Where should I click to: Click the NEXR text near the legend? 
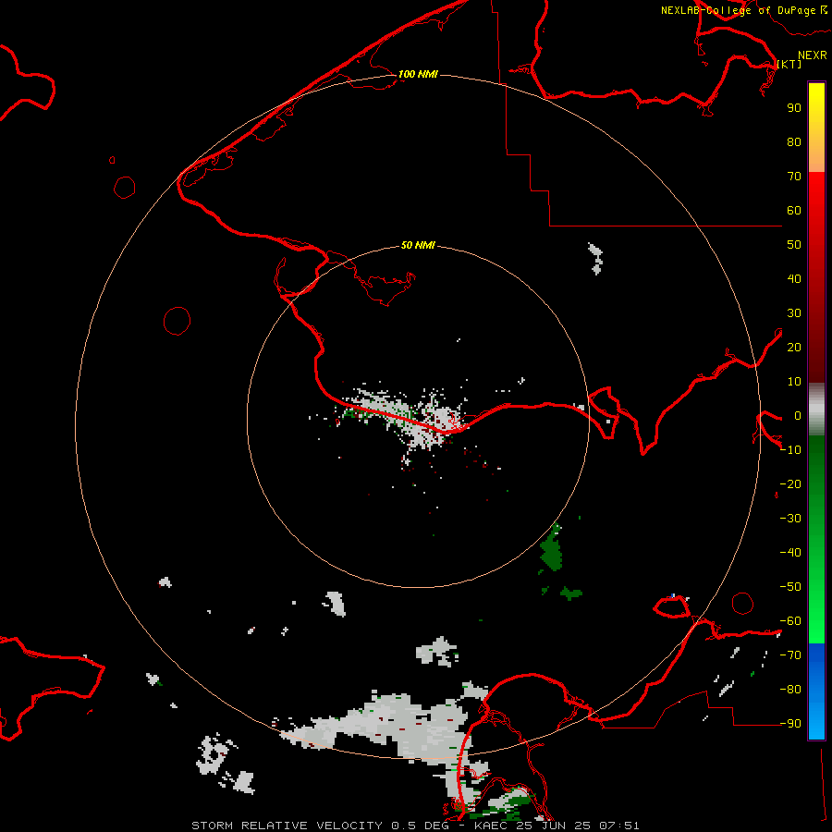point(812,55)
